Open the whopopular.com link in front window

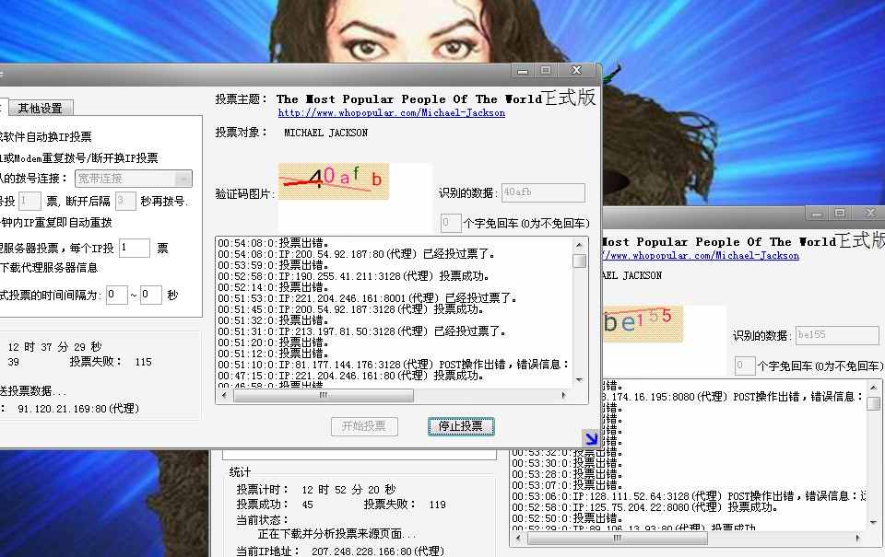[391, 113]
